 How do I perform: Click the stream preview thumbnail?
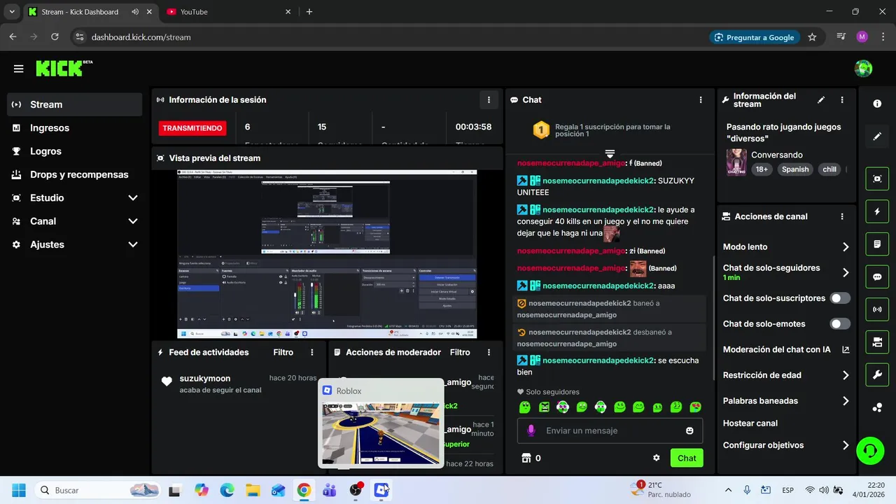(x=327, y=255)
